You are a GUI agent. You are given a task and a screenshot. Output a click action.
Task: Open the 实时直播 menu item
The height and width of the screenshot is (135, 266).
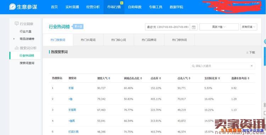click(x=72, y=7)
